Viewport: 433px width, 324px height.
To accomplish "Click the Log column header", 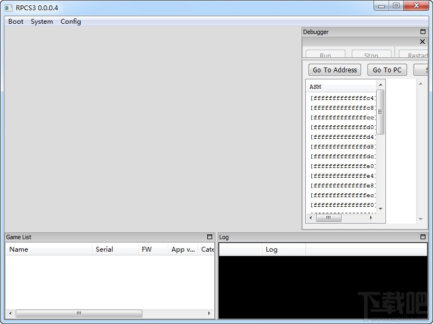I will [x=284, y=249].
